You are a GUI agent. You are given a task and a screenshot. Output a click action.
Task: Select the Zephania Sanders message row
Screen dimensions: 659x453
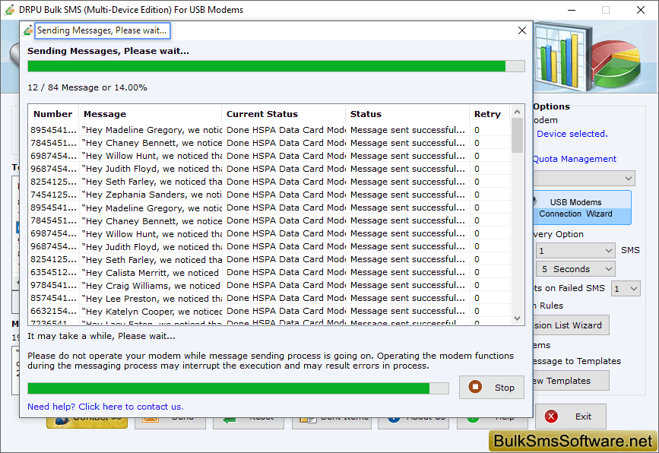pos(269,195)
